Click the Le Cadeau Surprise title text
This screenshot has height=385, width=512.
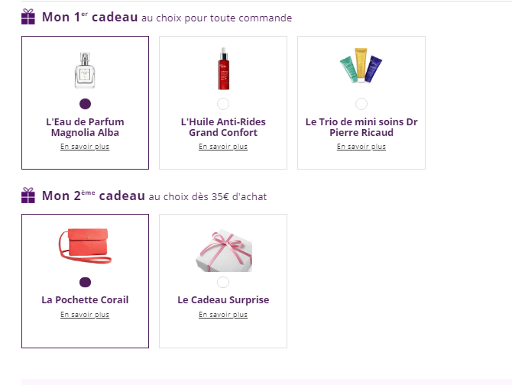[223, 300]
